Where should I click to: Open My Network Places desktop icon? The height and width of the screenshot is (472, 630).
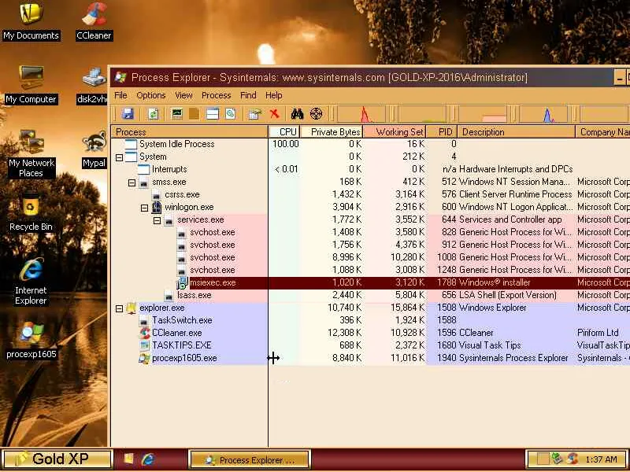(31, 153)
